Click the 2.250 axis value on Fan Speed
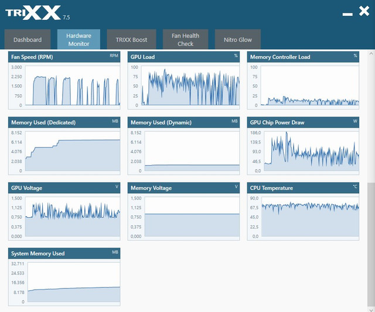This screenshot has width=375, height=312. point(16,77)
